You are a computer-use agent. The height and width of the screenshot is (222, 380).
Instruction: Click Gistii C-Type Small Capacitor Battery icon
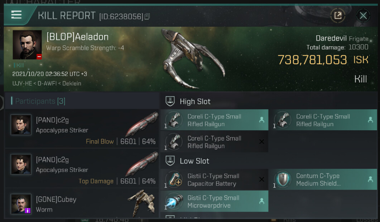[x=174, y=180]
